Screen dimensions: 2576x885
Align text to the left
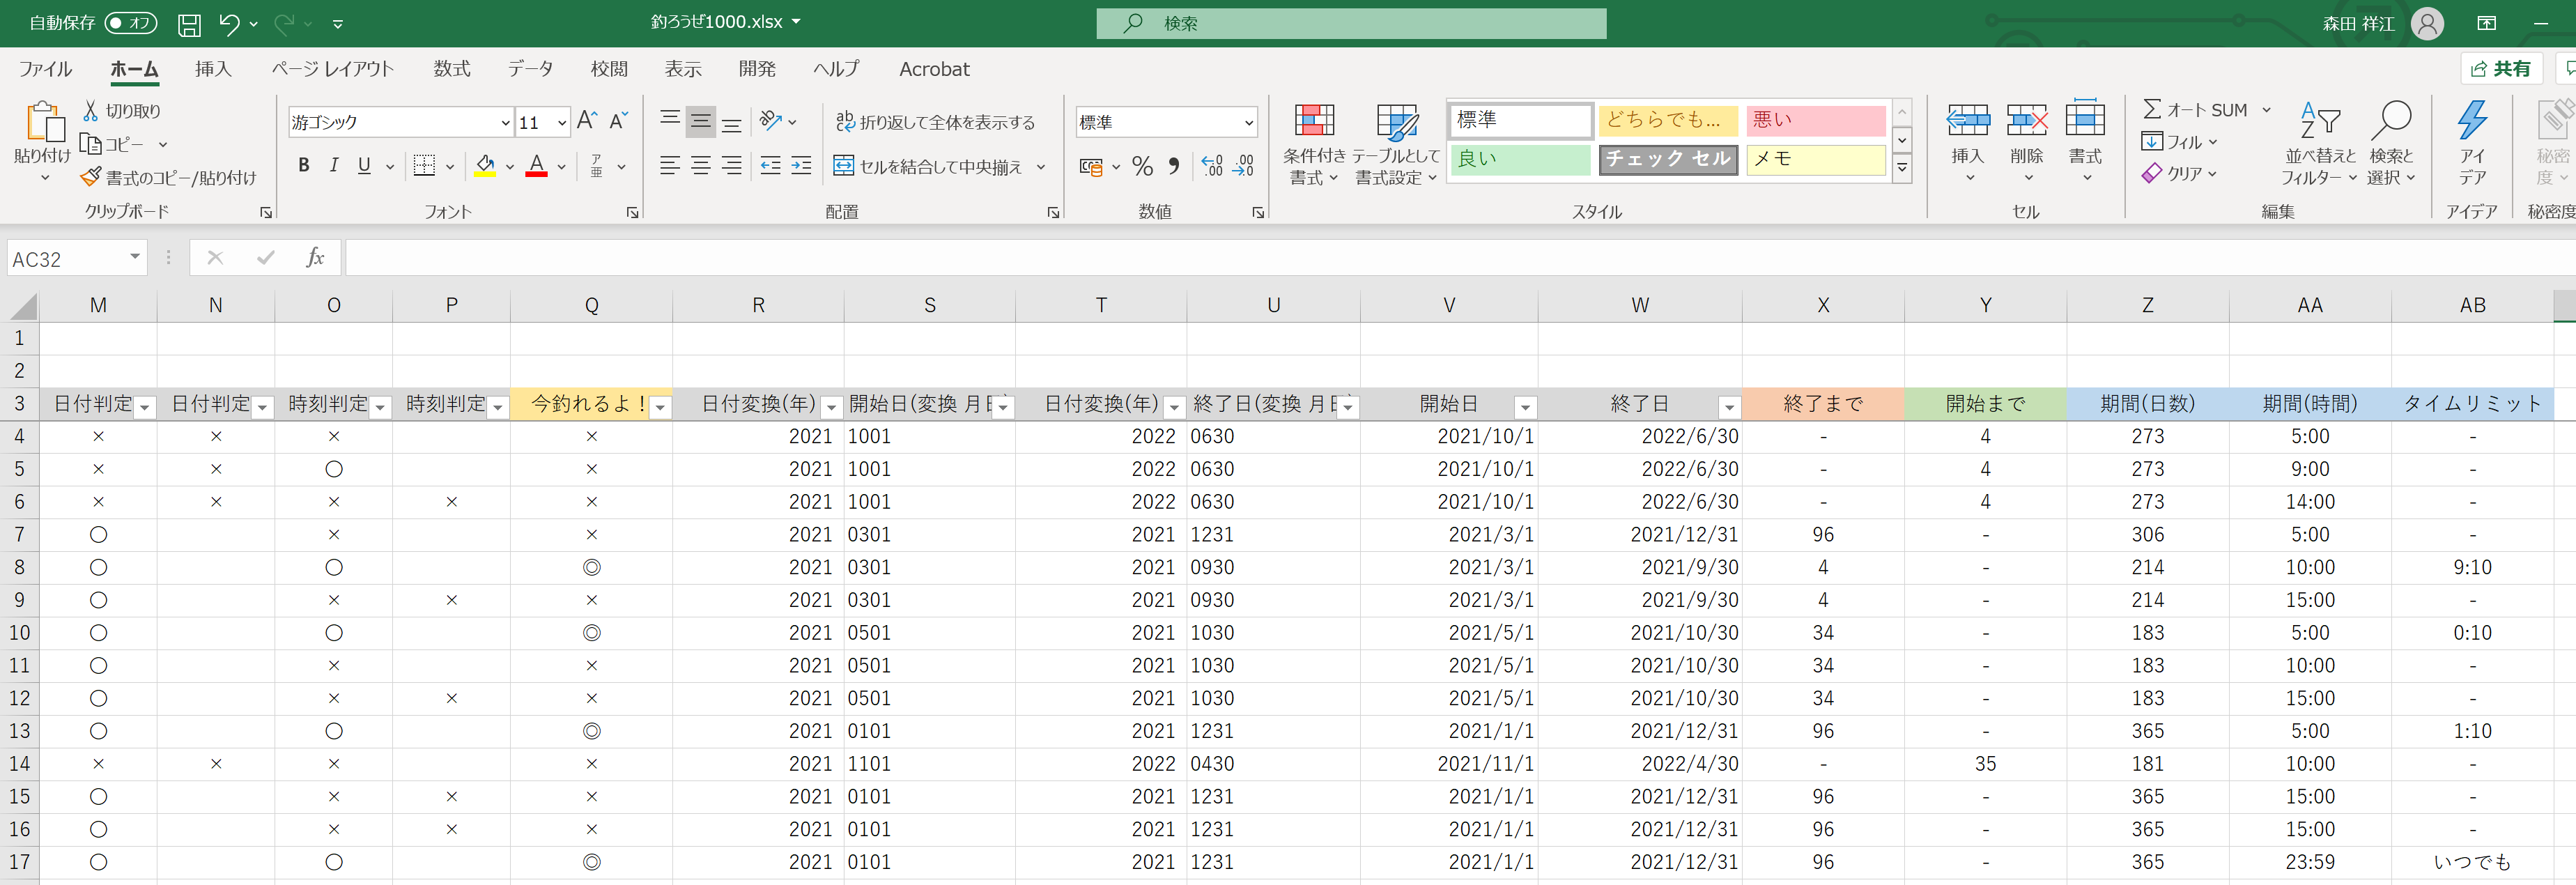(670, 166)
